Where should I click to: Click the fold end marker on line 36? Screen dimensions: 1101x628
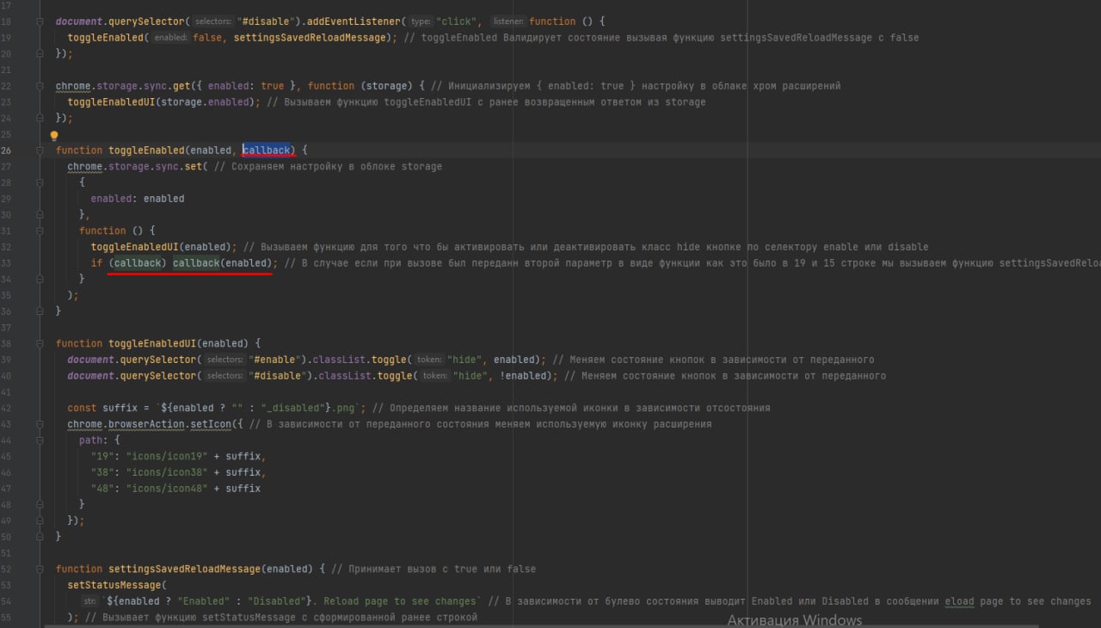40,311
